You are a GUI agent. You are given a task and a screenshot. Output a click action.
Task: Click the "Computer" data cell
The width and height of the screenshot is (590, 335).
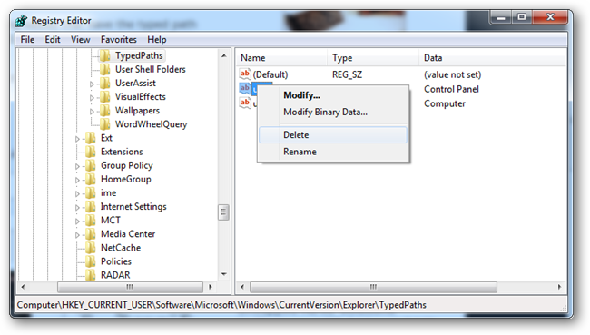click(445, 103)
